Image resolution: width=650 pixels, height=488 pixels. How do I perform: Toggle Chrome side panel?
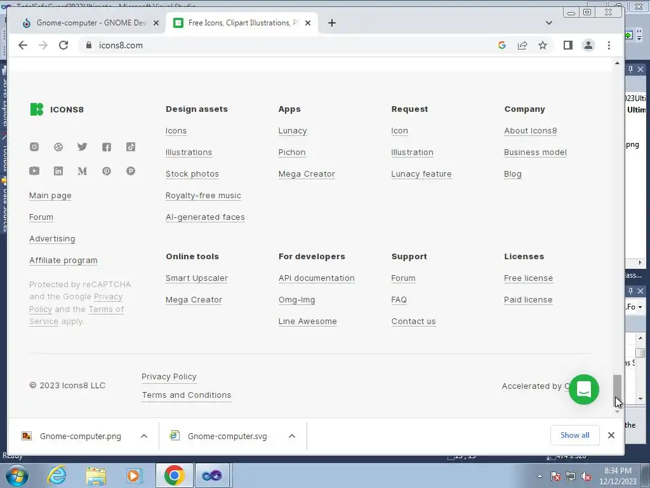568,45
